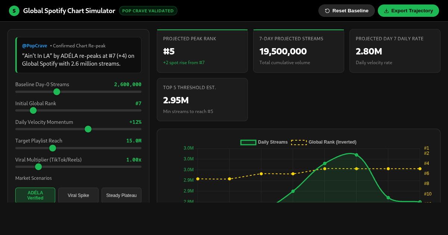Viewport: 448px width, 235px height.
Task: Toggle Global Rank (Inverted) legend entry
Action: pyautogui.click(x=324, y=142)
